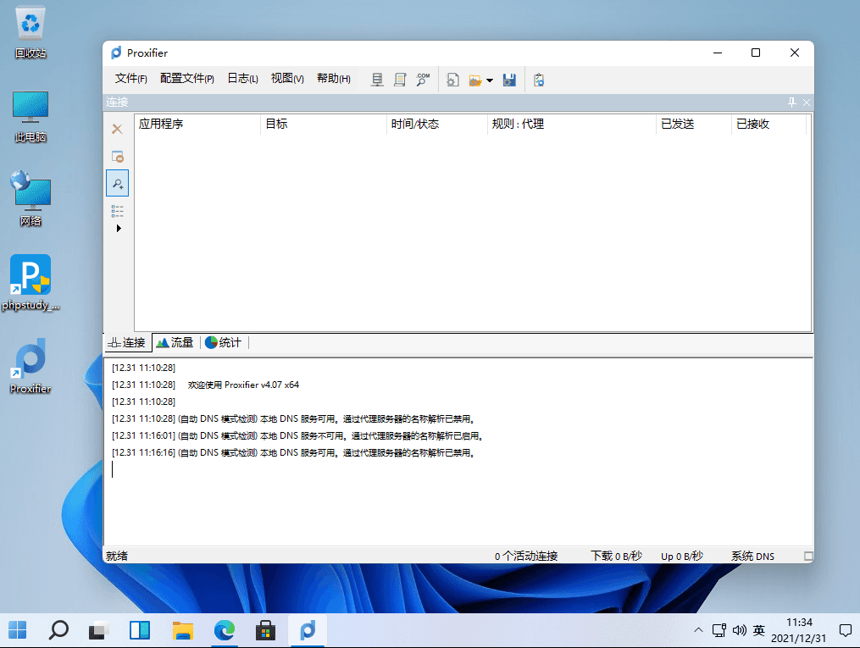Click the network tray icon
Image resolution: width=860 pixels, height=648 pixels.
click(719, 630)
